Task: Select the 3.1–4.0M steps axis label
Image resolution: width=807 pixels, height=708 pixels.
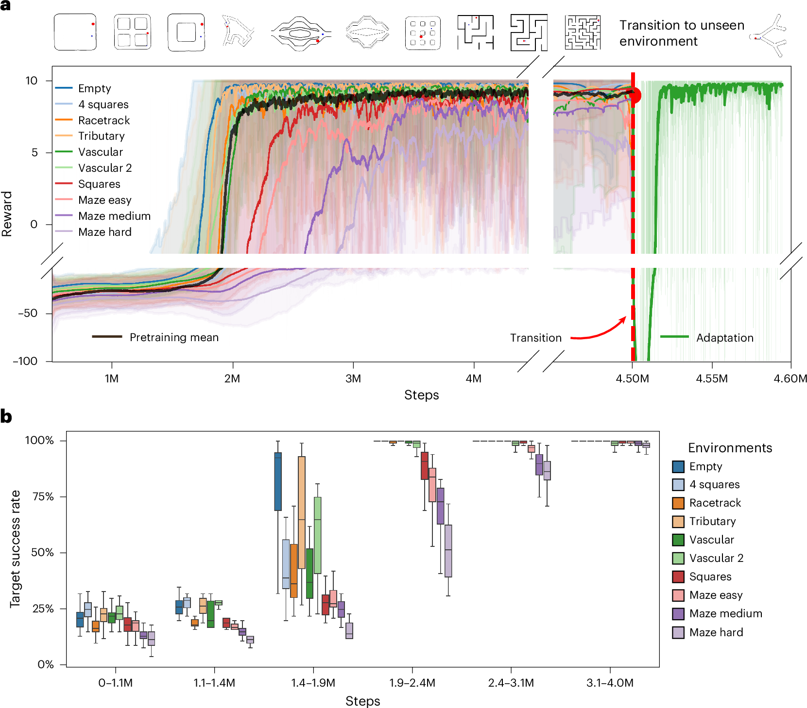Action: click(610, 683)
